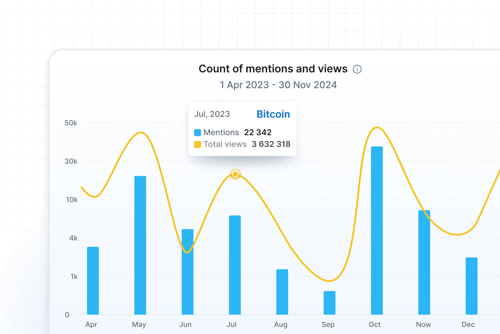Click the July mentions bar

pos(235,265)
